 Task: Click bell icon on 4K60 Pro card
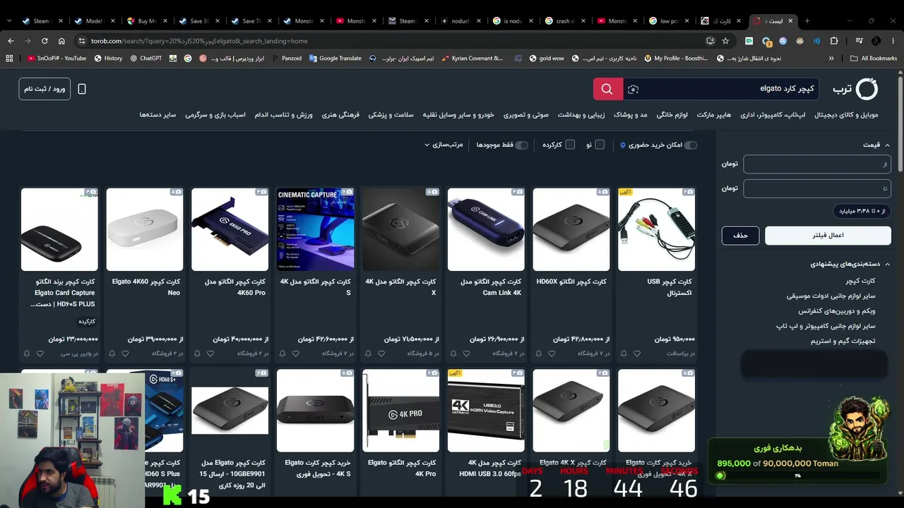197,353
